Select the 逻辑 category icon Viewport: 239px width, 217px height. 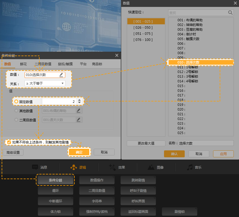[x=74, y=167]
